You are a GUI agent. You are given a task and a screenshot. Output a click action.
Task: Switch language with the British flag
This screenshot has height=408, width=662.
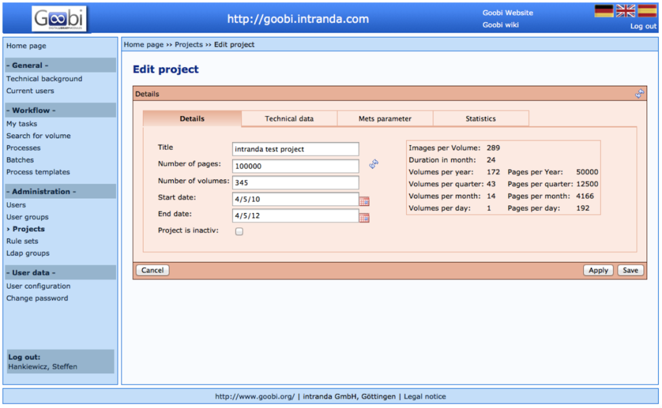[x=625, y=10]
